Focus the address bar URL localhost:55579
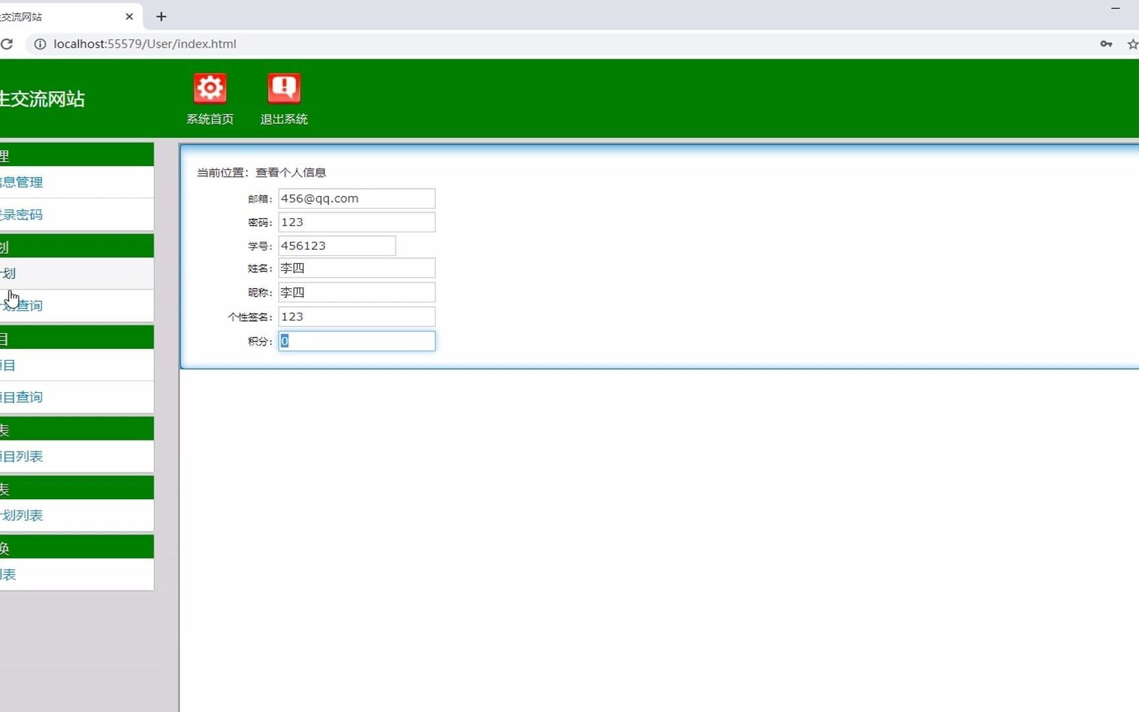 (145, 44)
